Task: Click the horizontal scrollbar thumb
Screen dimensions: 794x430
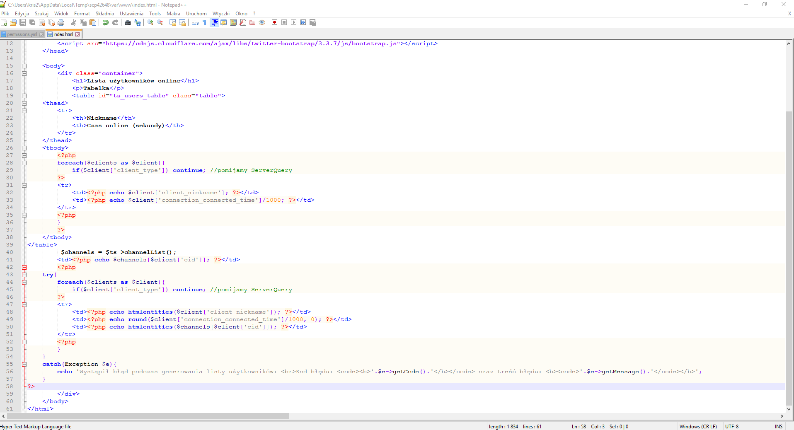Action: (x=148, y=416)
